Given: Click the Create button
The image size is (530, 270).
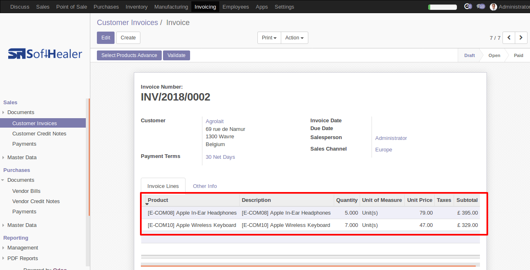Looking at the screenshot, I should (128, 38).
